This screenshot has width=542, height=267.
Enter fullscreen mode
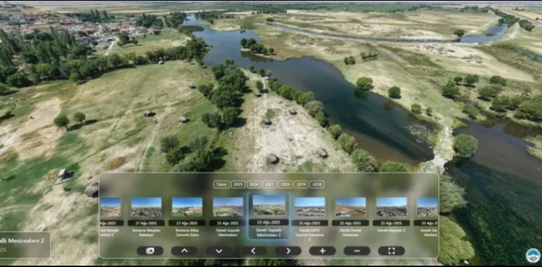391,251
